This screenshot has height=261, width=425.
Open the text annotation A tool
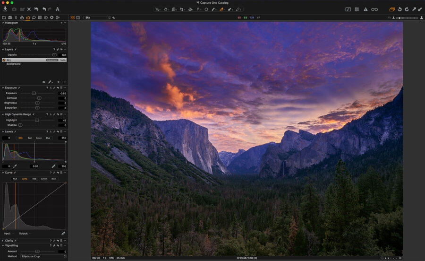(x=58, y=9)
